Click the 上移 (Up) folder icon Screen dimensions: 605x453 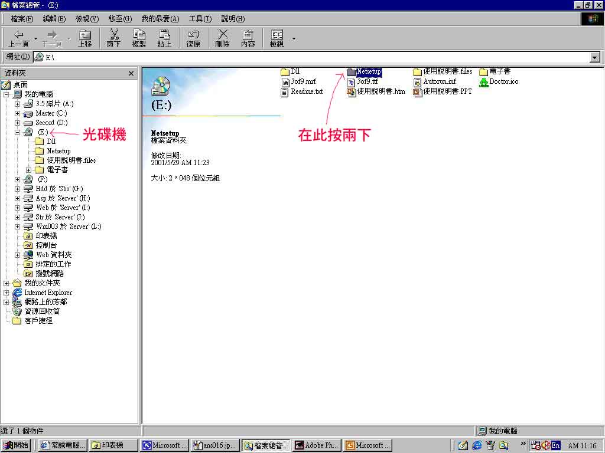(85, 35)
